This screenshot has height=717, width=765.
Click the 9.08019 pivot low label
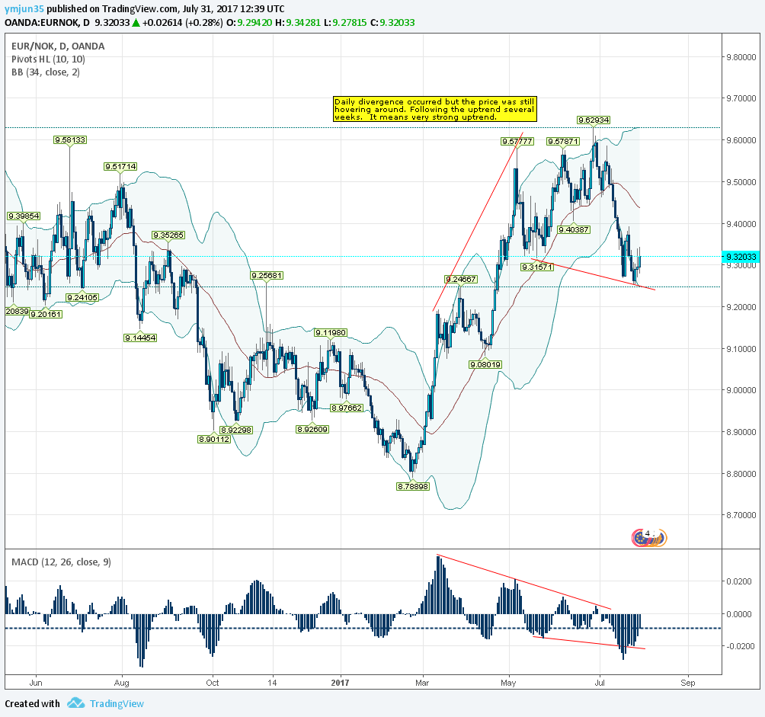point(485,365)
